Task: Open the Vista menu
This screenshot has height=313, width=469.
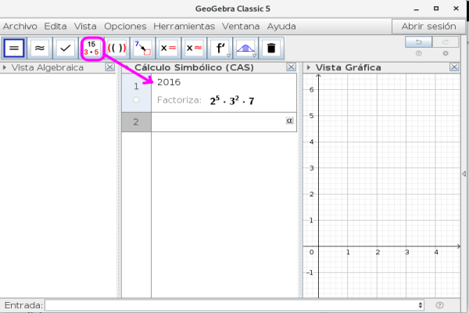Action: pos(85,27)
